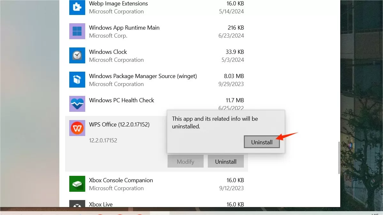
Task: Open the WPS Office app entry
Action: click(x=119, y=125)
